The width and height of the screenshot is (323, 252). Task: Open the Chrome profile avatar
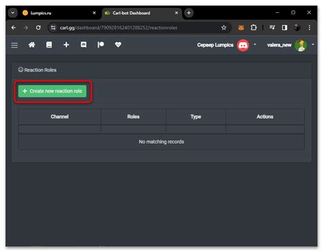click(297, 28)
